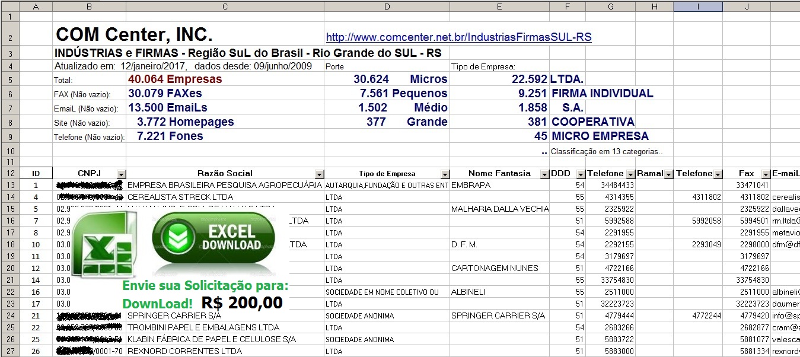Click the Select All corner box
Screen dimensions: 800x357
(x=9, y=7)
